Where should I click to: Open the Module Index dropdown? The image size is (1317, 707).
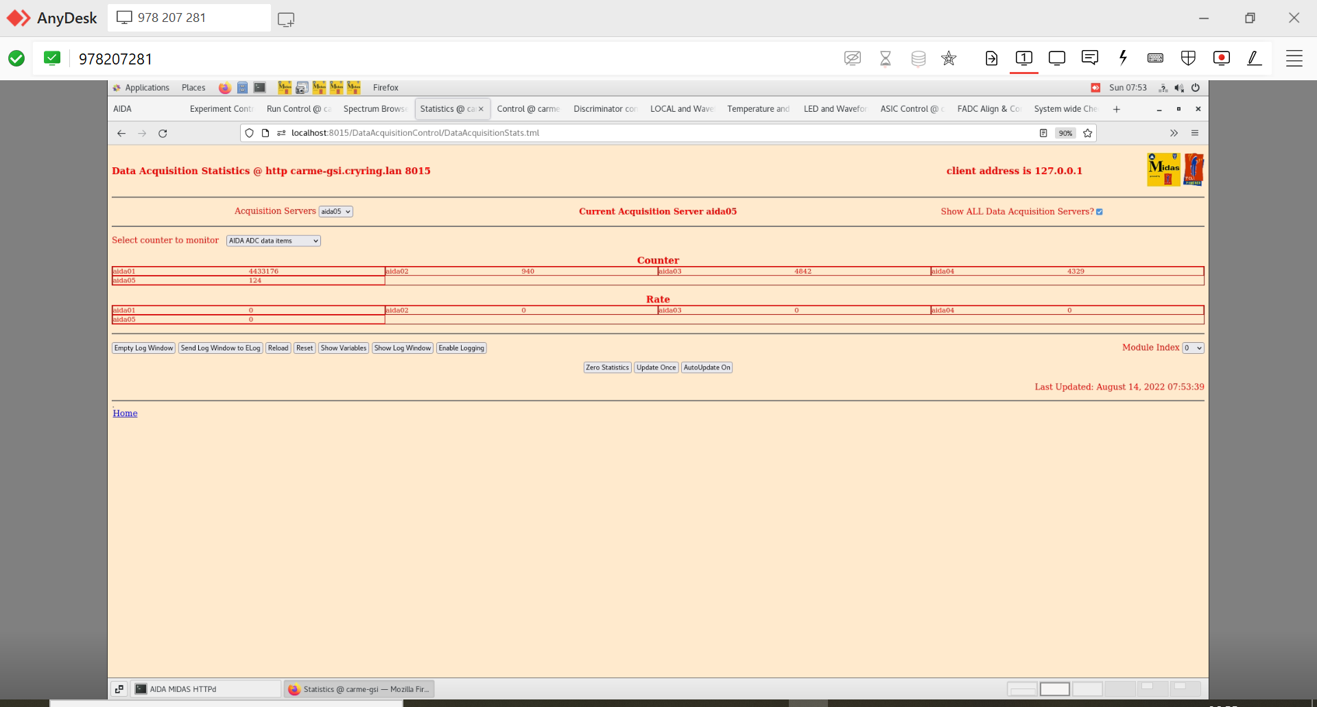(x=1193, y=348)
